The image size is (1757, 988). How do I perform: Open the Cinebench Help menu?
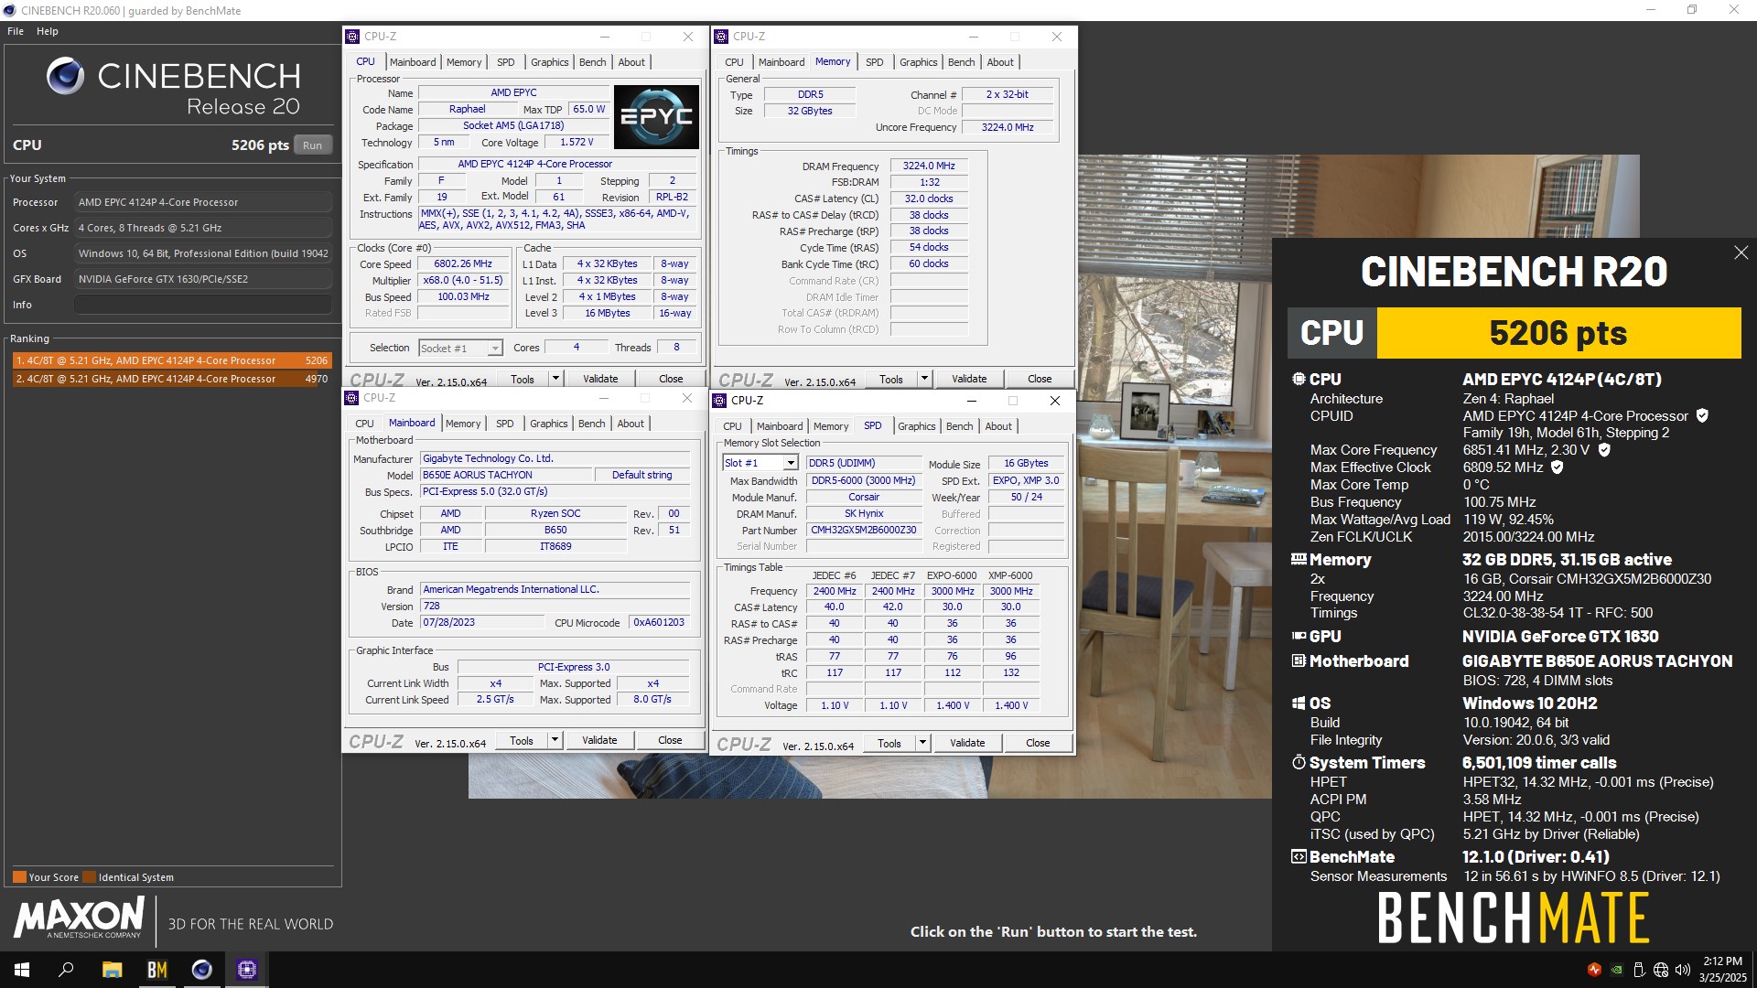(48, 31)
